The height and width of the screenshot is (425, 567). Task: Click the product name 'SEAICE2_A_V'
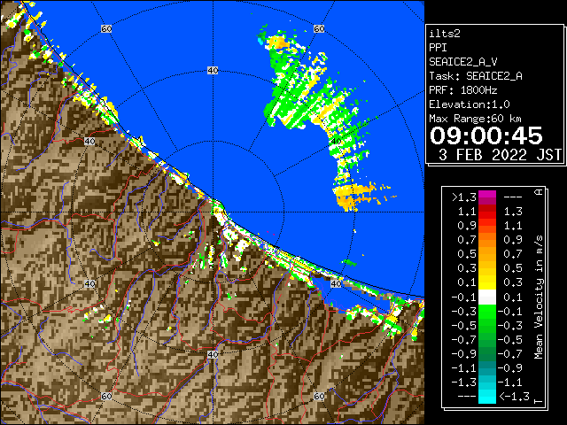click(463, 62)
